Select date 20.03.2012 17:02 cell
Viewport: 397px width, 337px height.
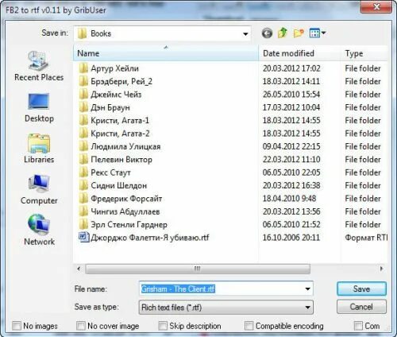click(291, 68)
